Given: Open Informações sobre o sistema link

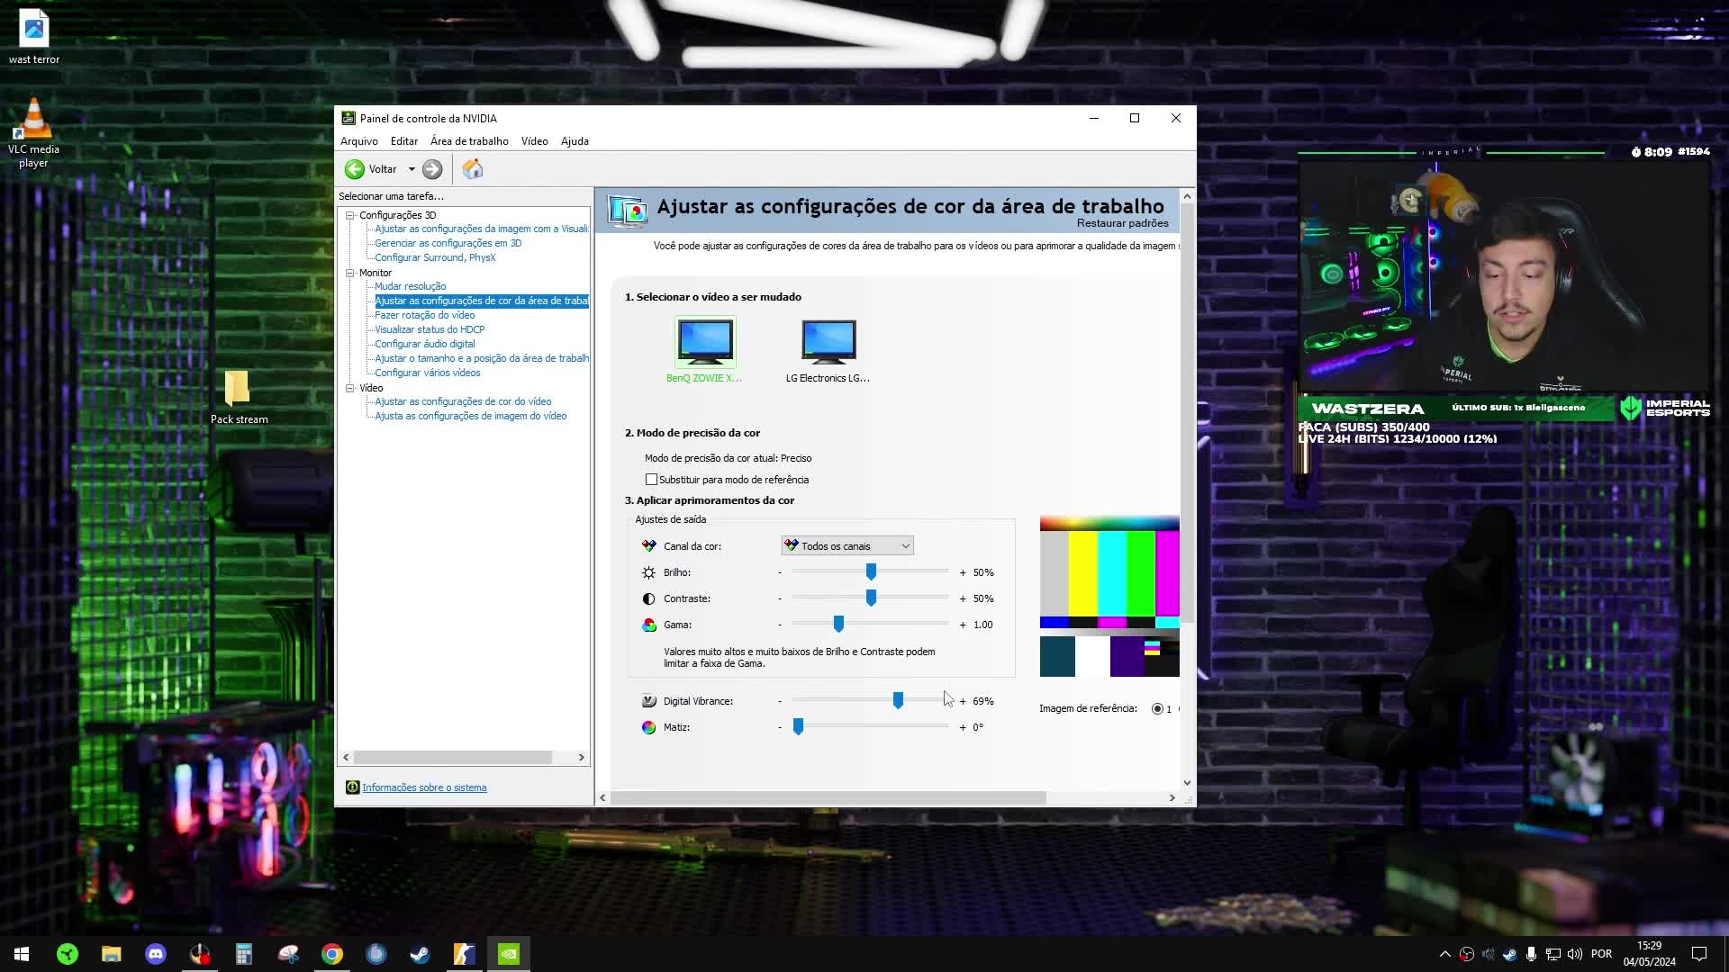Looking at the screenshot, I should 424,787.
